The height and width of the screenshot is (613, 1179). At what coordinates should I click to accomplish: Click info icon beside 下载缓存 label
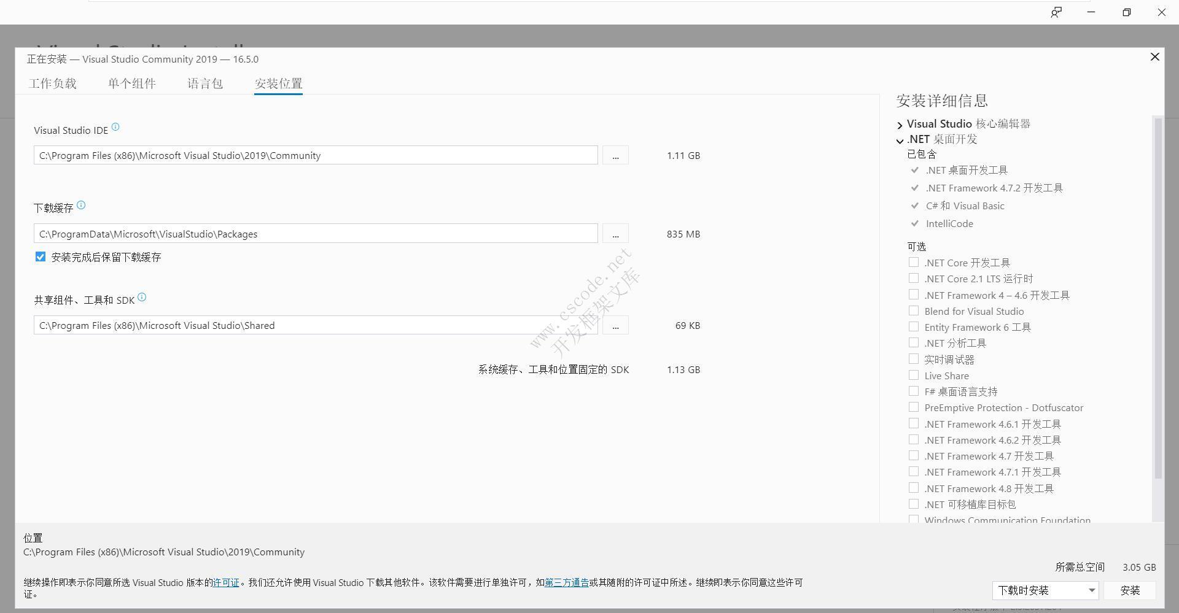(x=81, y=206)
